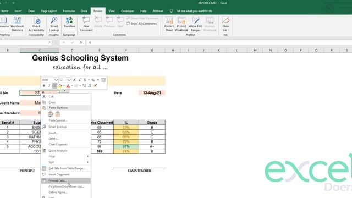Expand the font color dropdown arrow

tap(72, 86)
